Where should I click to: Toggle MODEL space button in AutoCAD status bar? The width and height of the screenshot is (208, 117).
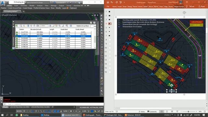(19, 111)
